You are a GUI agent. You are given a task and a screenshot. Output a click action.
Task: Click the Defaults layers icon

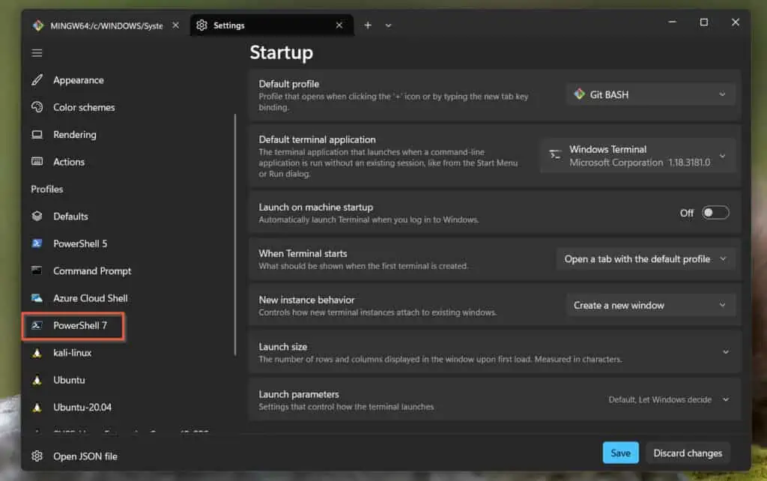click(37, 217)
